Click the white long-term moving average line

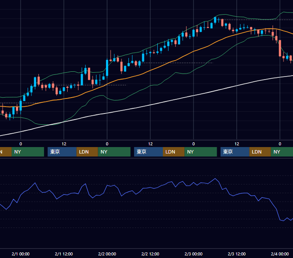(150, 105)
